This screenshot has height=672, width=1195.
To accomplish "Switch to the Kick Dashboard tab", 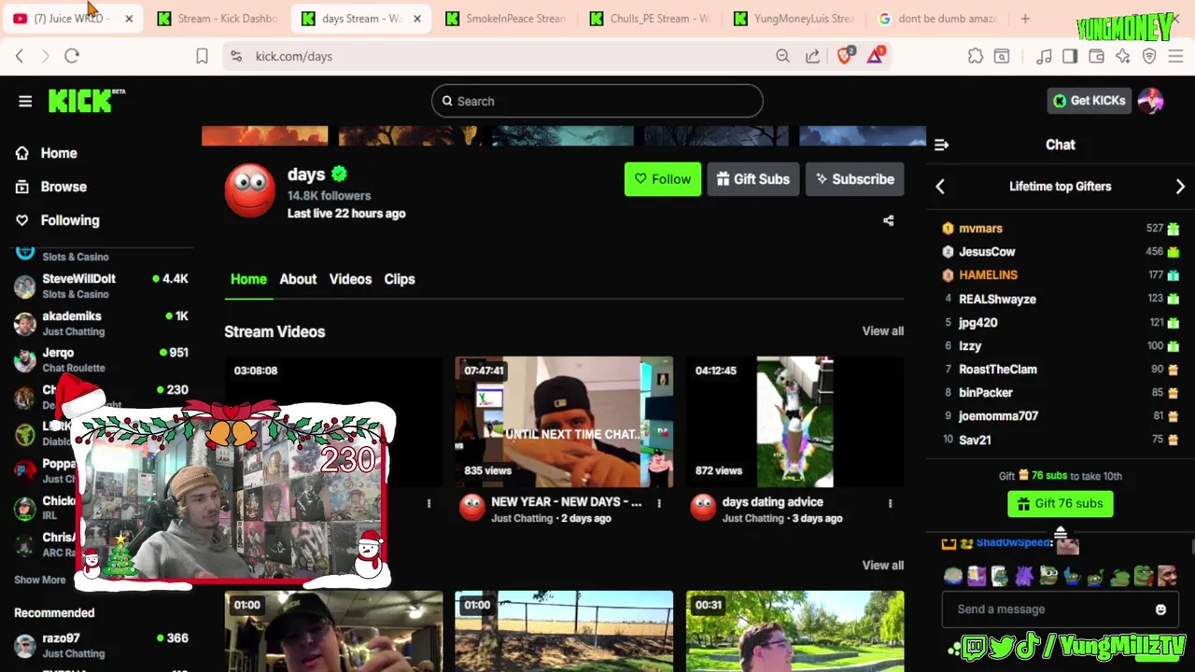I will tap(218, 19).
